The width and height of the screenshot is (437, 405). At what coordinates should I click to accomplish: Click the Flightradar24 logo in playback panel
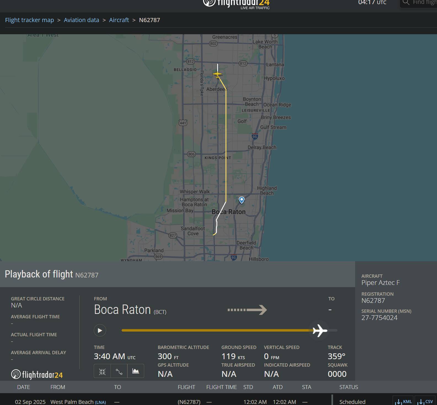(37, 374)
